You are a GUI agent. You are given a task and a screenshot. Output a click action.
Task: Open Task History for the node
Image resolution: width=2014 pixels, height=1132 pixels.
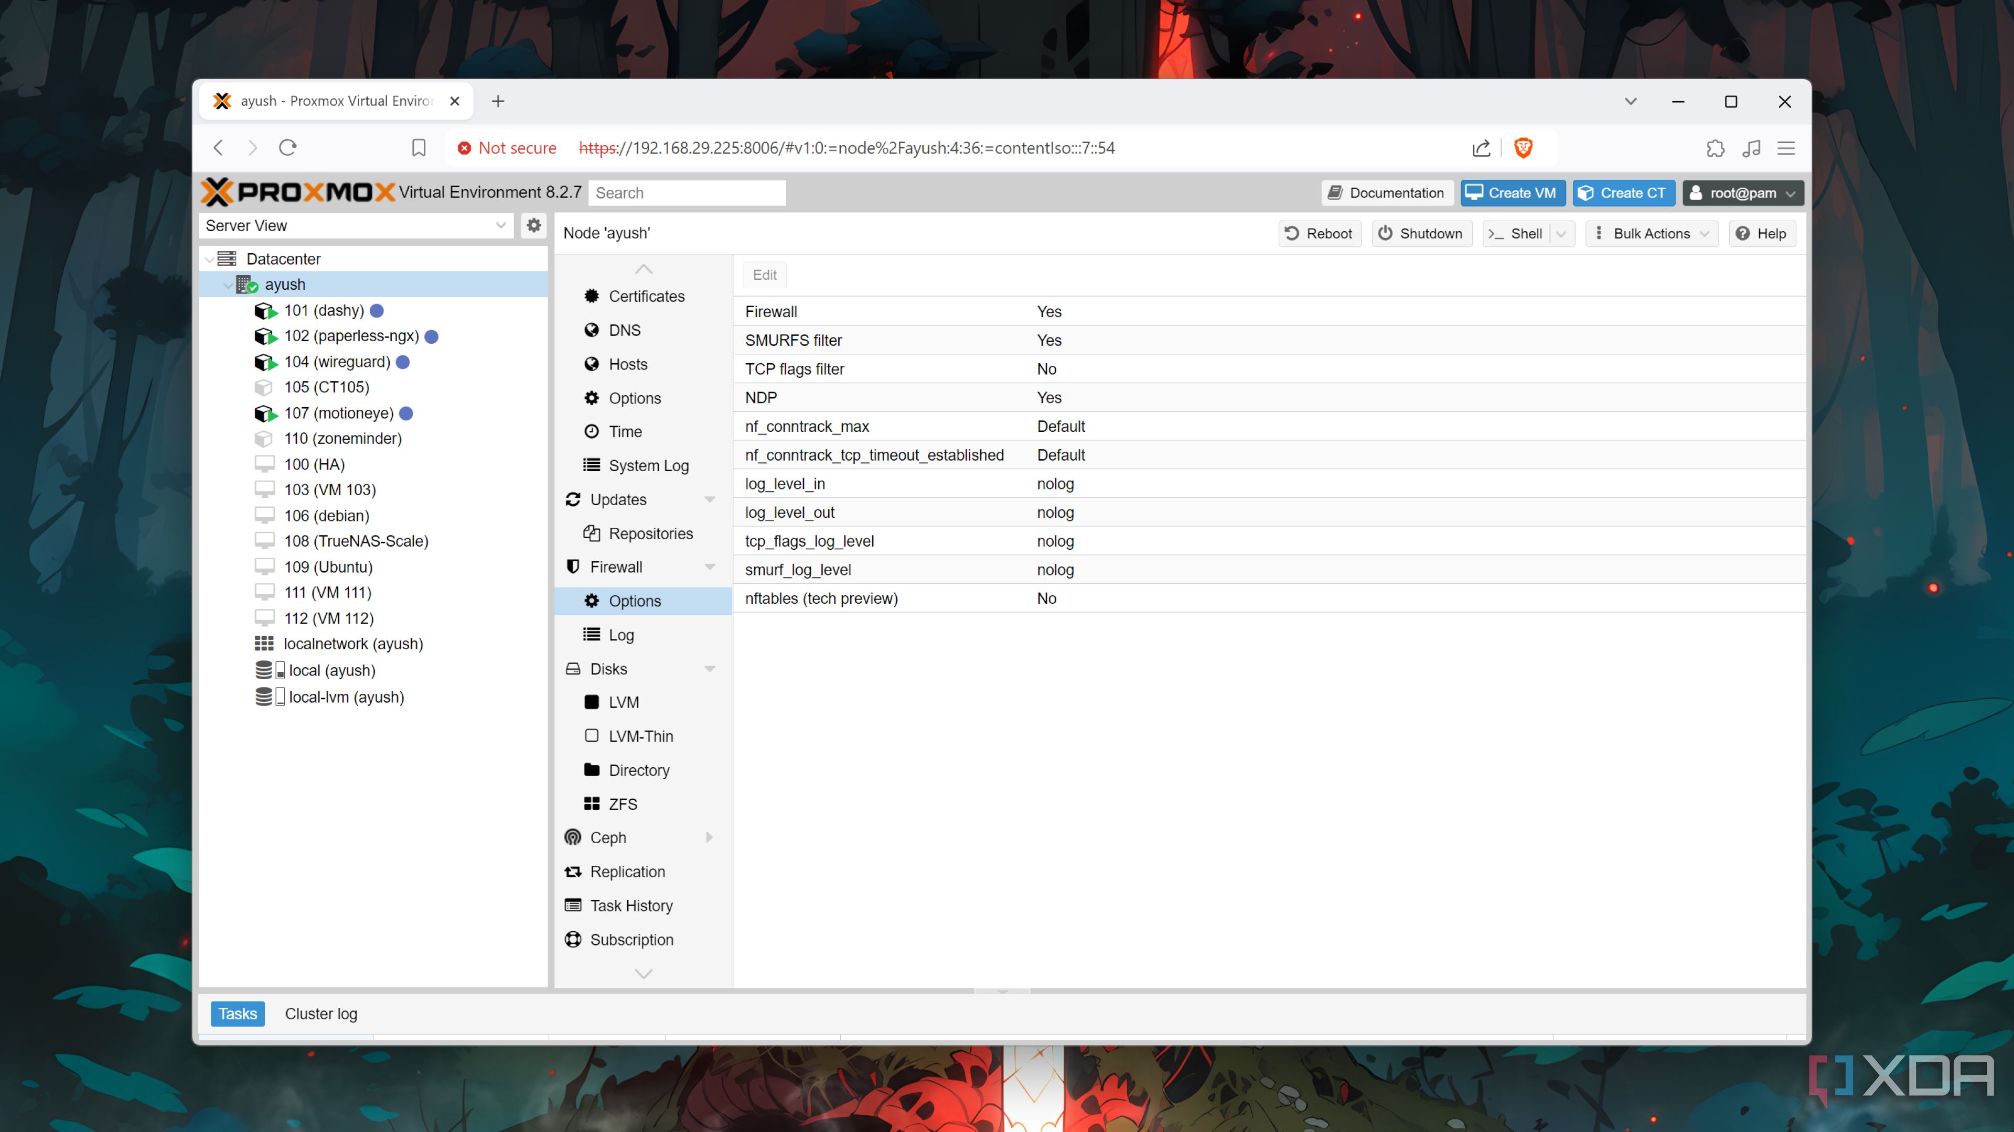point(631,905)
